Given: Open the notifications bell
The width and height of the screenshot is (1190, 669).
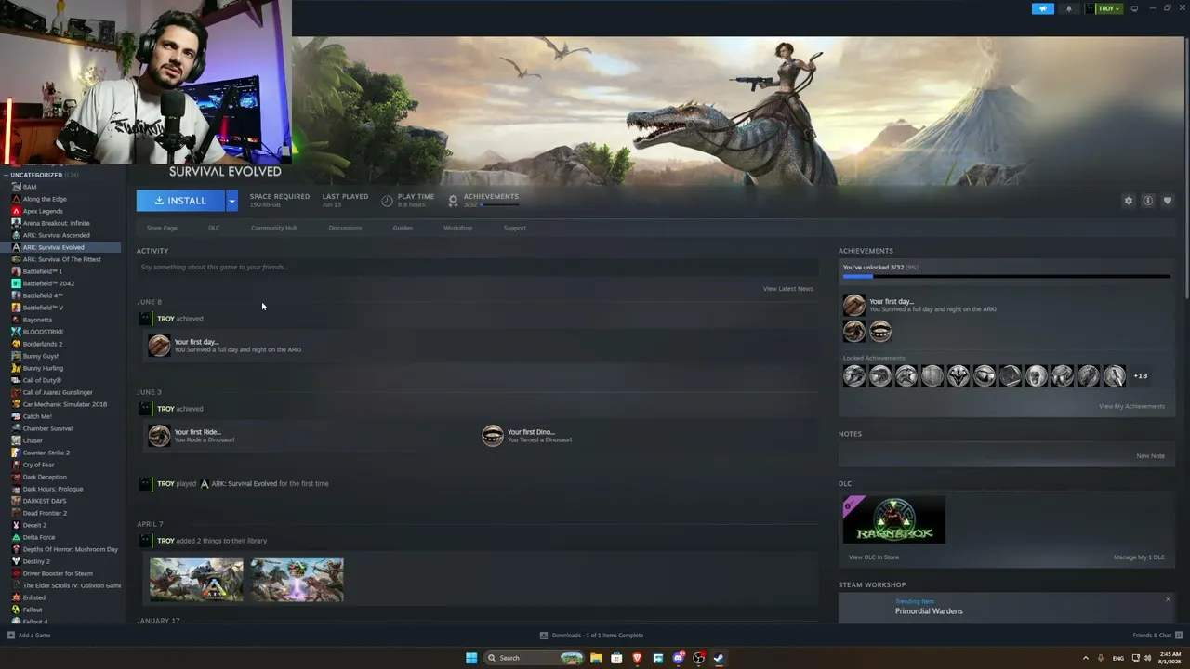Looking at the screenshot, I should pyautogui.click(x=1068, y=8).
